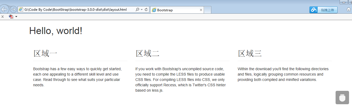
Task: Click the Baidu cloud upload icon
Action: pyautogui.click(x=314, y=10)
